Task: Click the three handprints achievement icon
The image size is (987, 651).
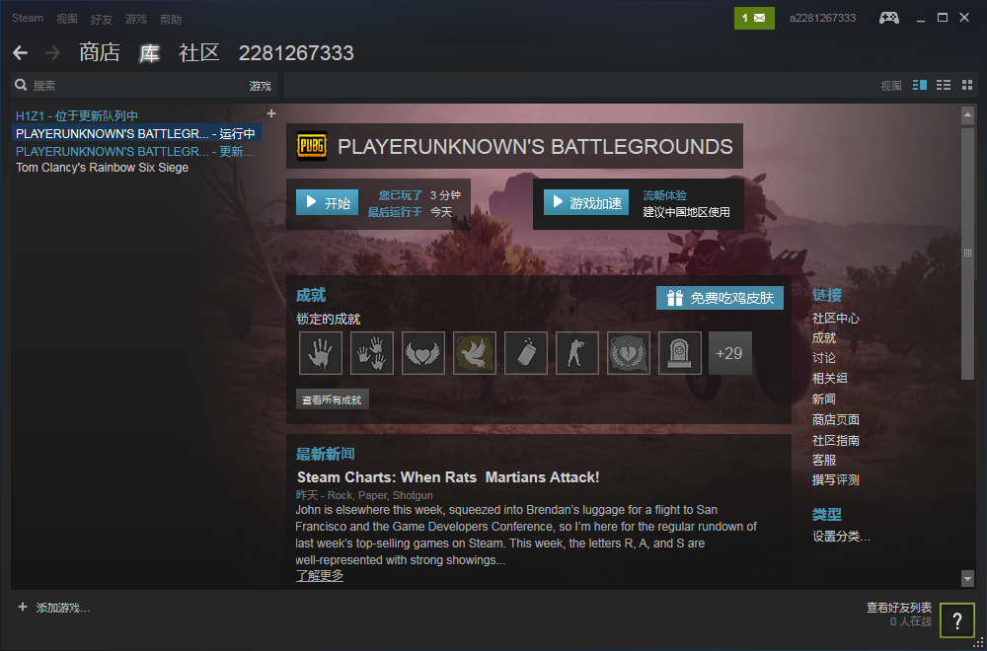Action: click(x=372, y=353)
